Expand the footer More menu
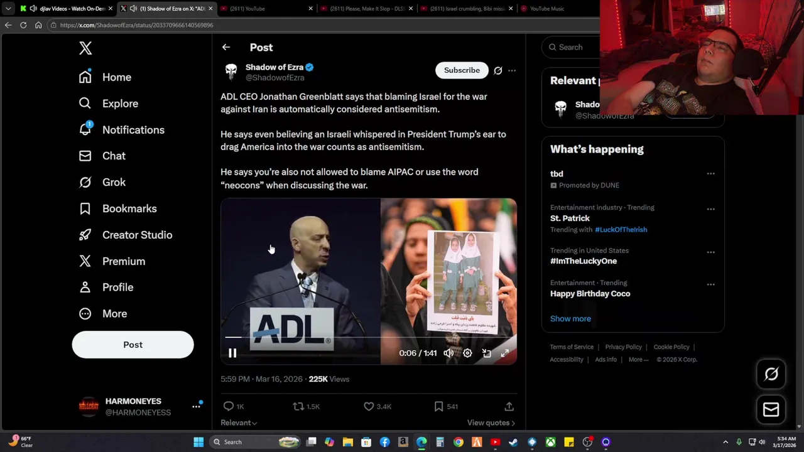Viewport: 804px width, 452px height. pos(639,360)
